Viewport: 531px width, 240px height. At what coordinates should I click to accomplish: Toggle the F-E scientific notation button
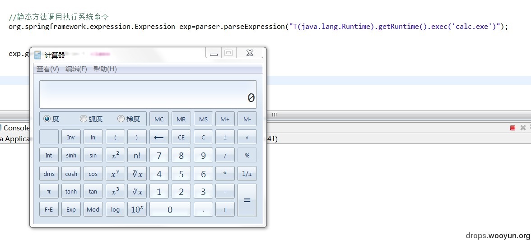(x=49, y=209)
